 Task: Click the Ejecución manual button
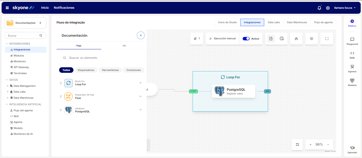tap(223, 39)
